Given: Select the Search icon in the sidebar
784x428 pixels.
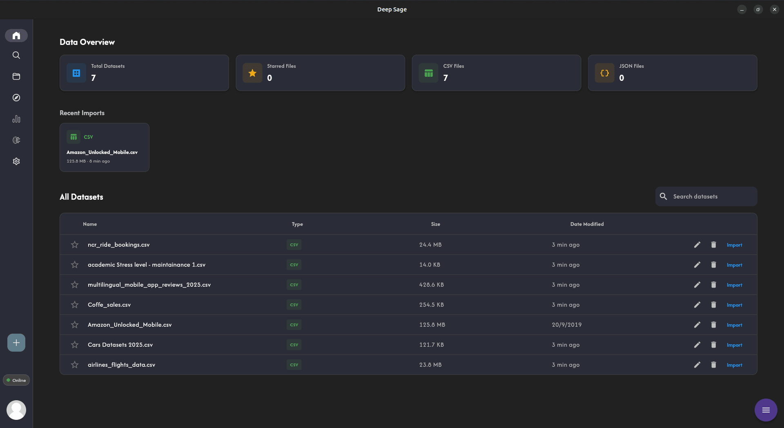Looking at the screenshot, I should (16, 55).
